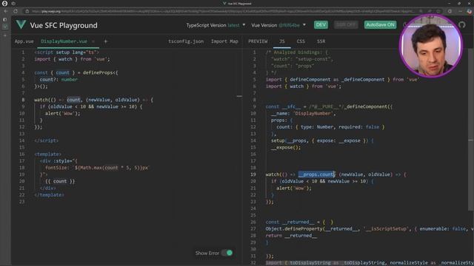The height and width of the screenshot is (266, 474).
Task: Click the Vue logo in the header
Action: coord(21,24)
